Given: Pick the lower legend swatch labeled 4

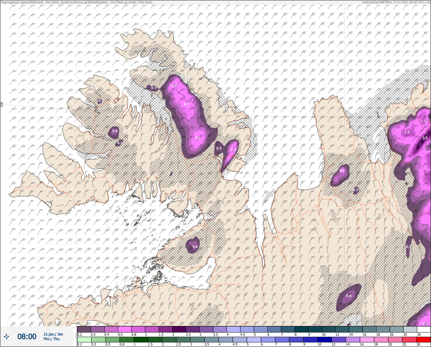Looking at the screenshot, I should 225,340.
